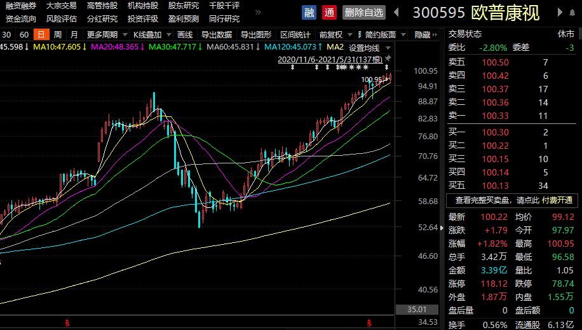Expand 简约版面 layout dropdown

pyautogui.click(x=385, y=35)
